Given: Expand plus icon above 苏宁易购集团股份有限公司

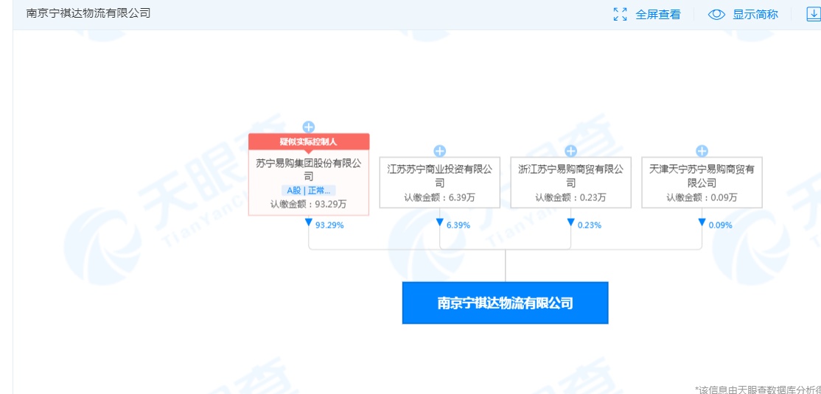Looking at the screenshot, I should [x=309, y=127].
